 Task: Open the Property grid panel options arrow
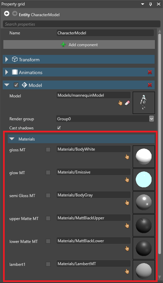[x=142, y=4]
